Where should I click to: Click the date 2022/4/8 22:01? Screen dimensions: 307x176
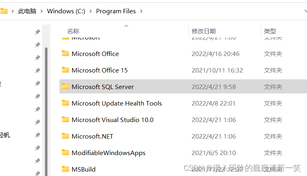pyautogui.click(x=213, y=103)
